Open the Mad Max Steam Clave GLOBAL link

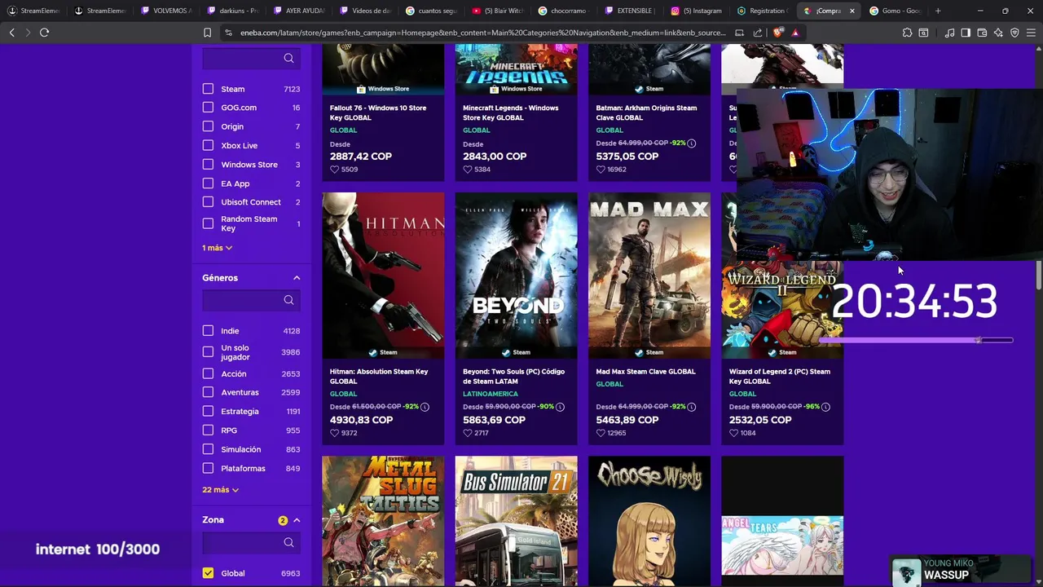pyautogui.click(x=645, y=372)
